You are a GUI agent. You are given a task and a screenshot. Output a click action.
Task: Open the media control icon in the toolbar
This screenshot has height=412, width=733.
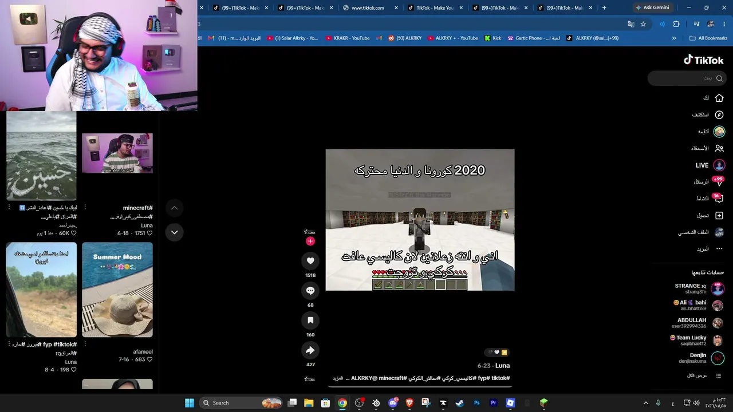(696, 24)
